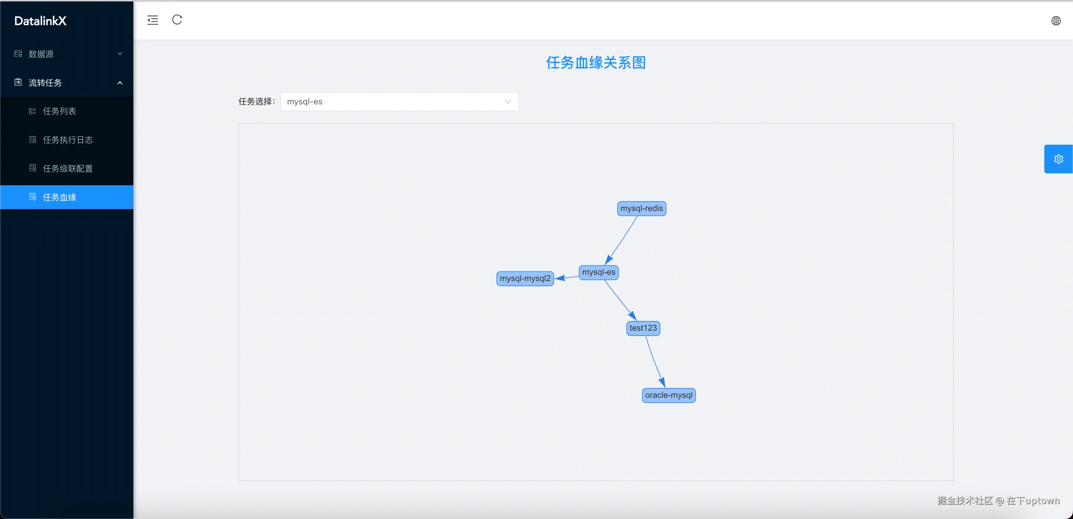Open 任务级联配置 menu item

pyautogui.click(x=68, y=169)
